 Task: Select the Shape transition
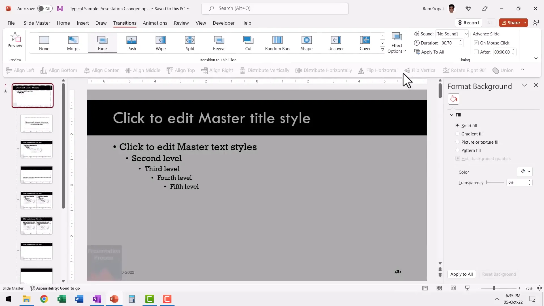click(x=307, y=43)
